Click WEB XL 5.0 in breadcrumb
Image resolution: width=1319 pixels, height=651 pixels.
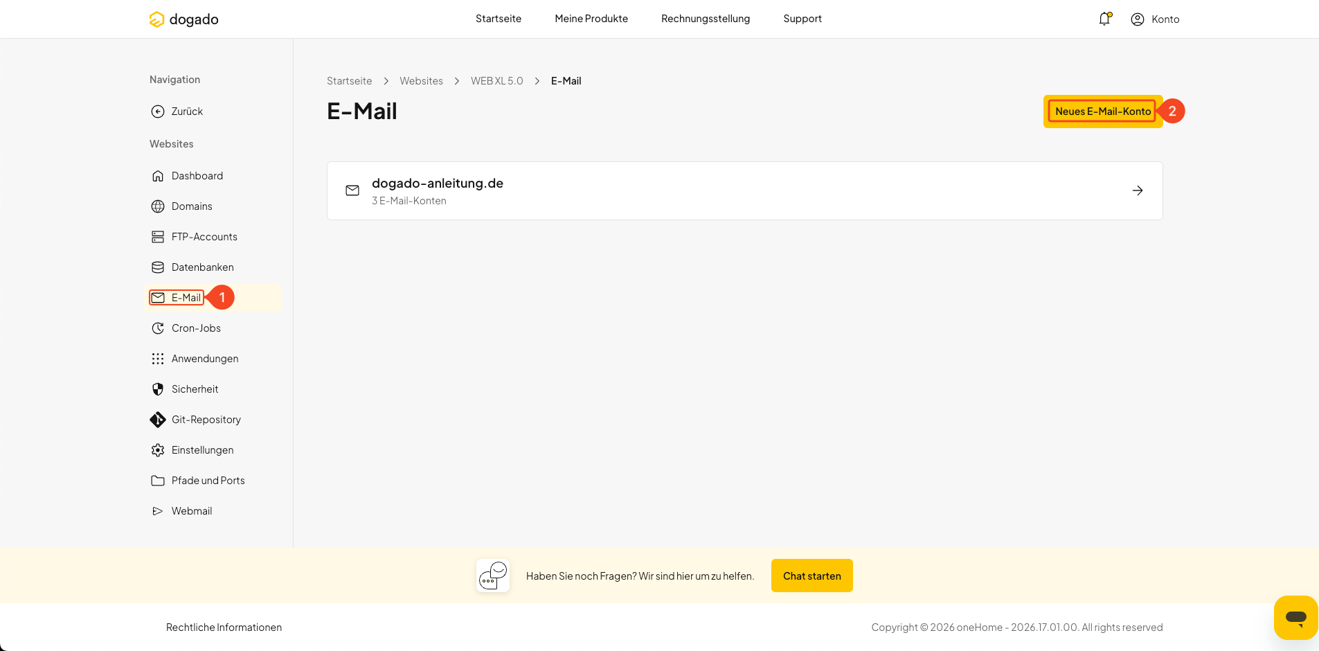tap(497, 81)
